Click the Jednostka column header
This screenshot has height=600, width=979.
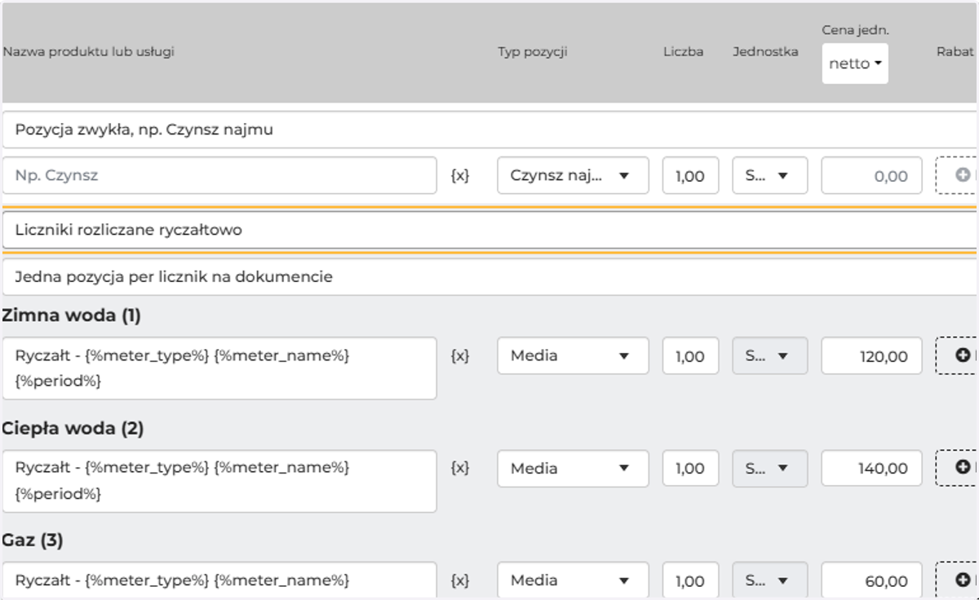(765, 52)
